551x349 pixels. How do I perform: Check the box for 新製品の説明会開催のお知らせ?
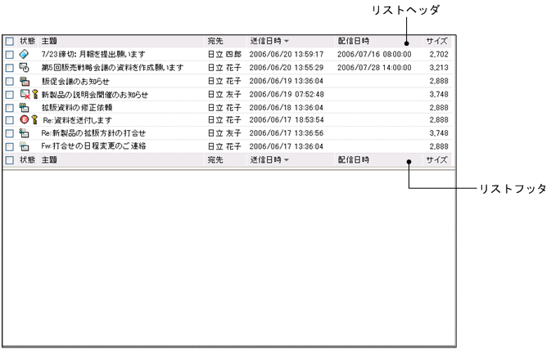[x=10, y=95]
